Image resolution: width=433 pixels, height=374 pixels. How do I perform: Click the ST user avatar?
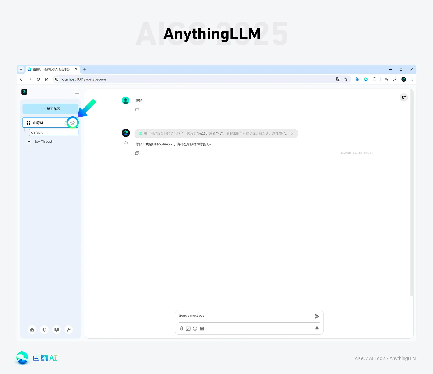(x=404, y=98)
